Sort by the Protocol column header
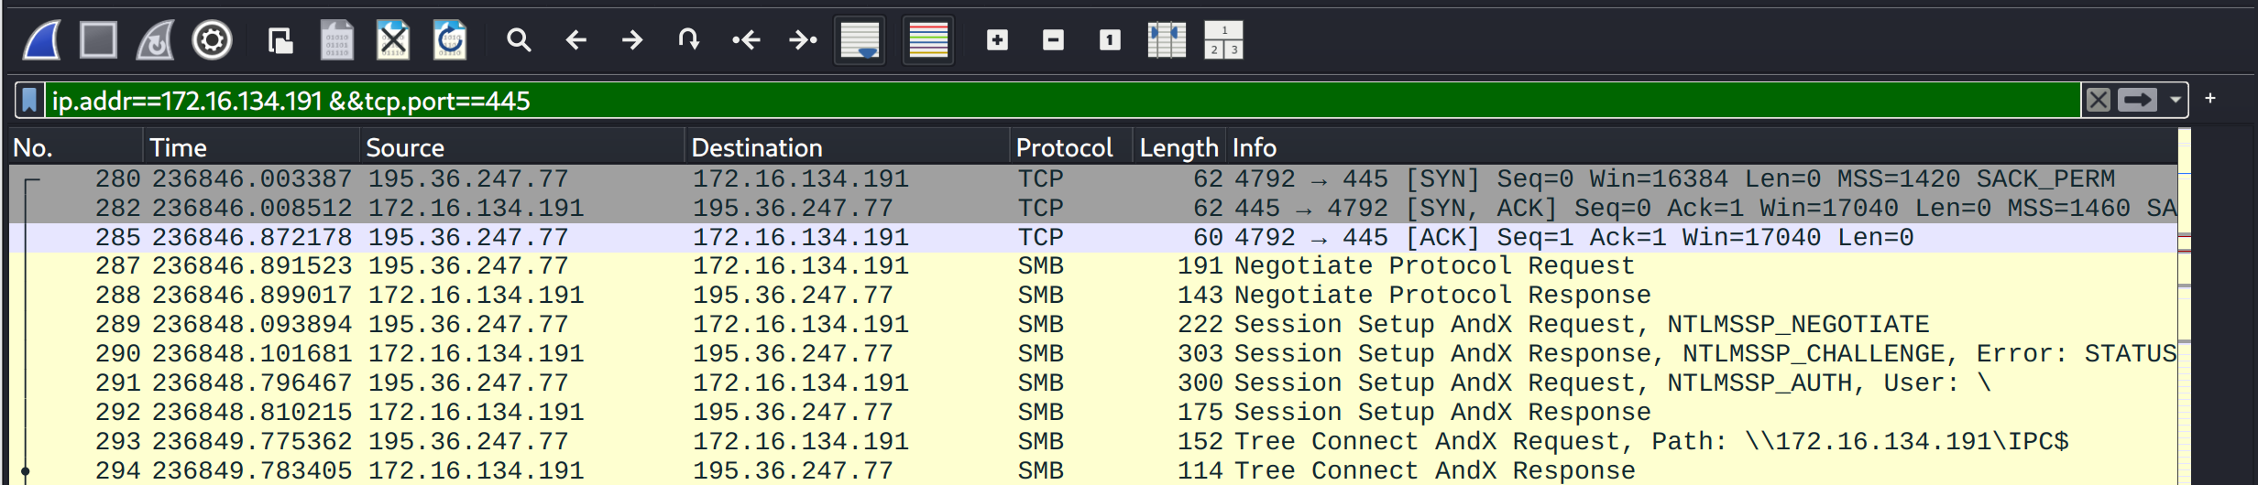 tap(1071, 147)
